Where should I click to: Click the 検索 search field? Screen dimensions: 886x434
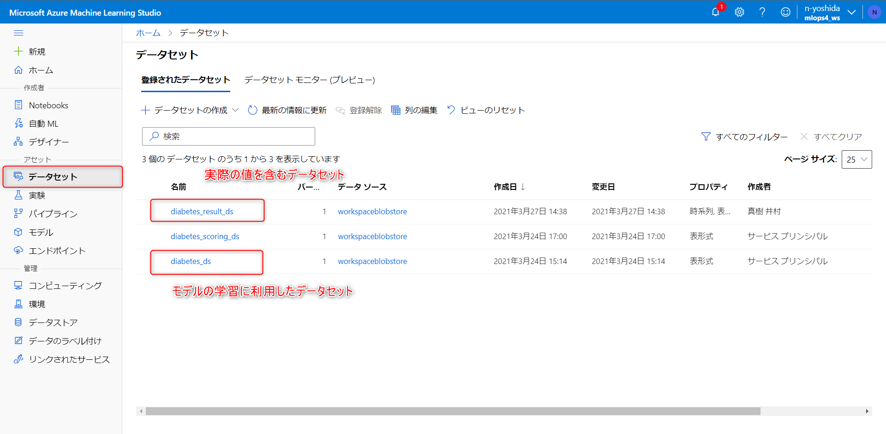228,136
